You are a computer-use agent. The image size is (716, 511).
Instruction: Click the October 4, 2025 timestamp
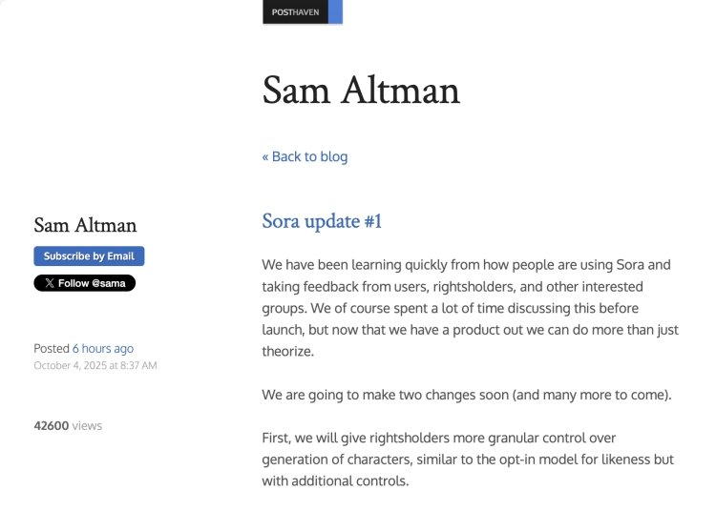74,365
